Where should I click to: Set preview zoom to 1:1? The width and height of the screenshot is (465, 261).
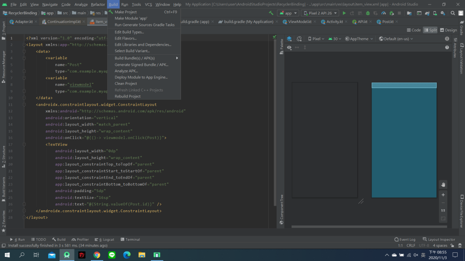point(443,210)
